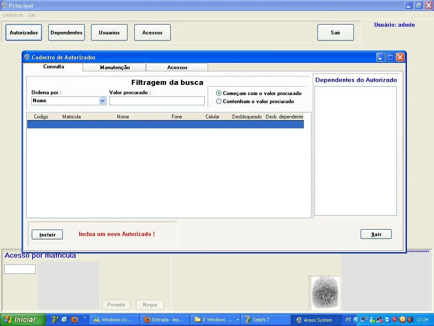
Task: Open the Dependentes section button
Action: pyautogui.click(x=67, y=32)
